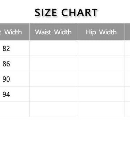Select empty Waist Width cell in 94 row

pos(53,94)
